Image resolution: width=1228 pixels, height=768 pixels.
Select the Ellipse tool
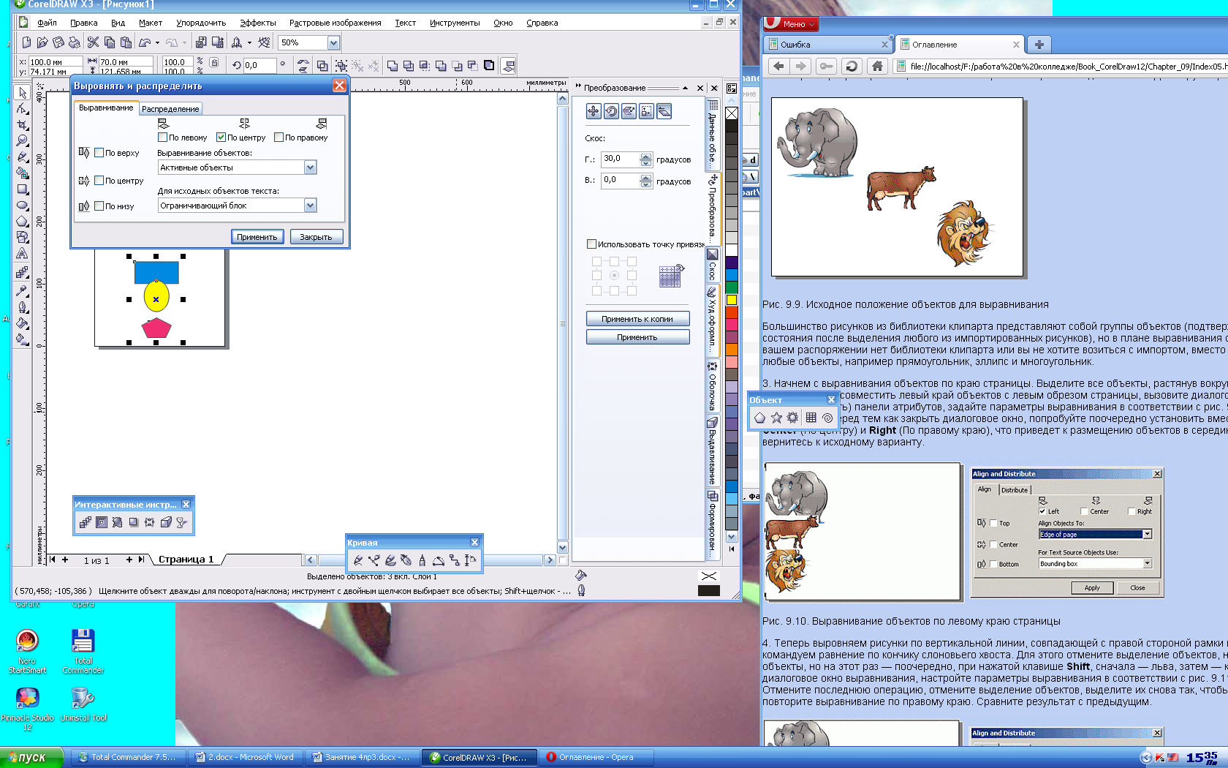(23, 205)
